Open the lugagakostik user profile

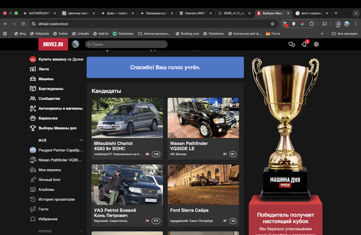pyautogui.click(x=179, y=221)
